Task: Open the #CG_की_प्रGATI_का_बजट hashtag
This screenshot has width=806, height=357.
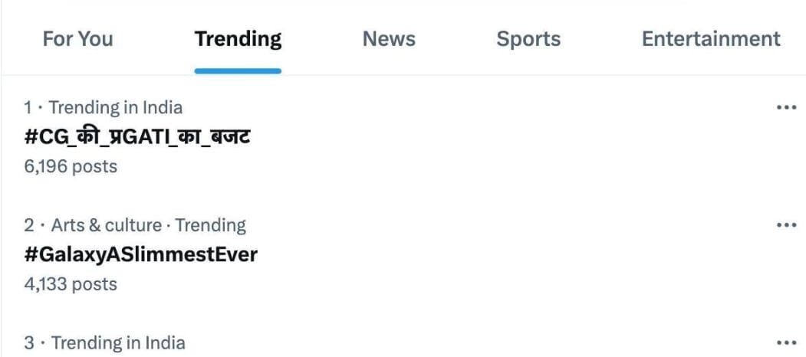Action: click(x=138, y=136)
